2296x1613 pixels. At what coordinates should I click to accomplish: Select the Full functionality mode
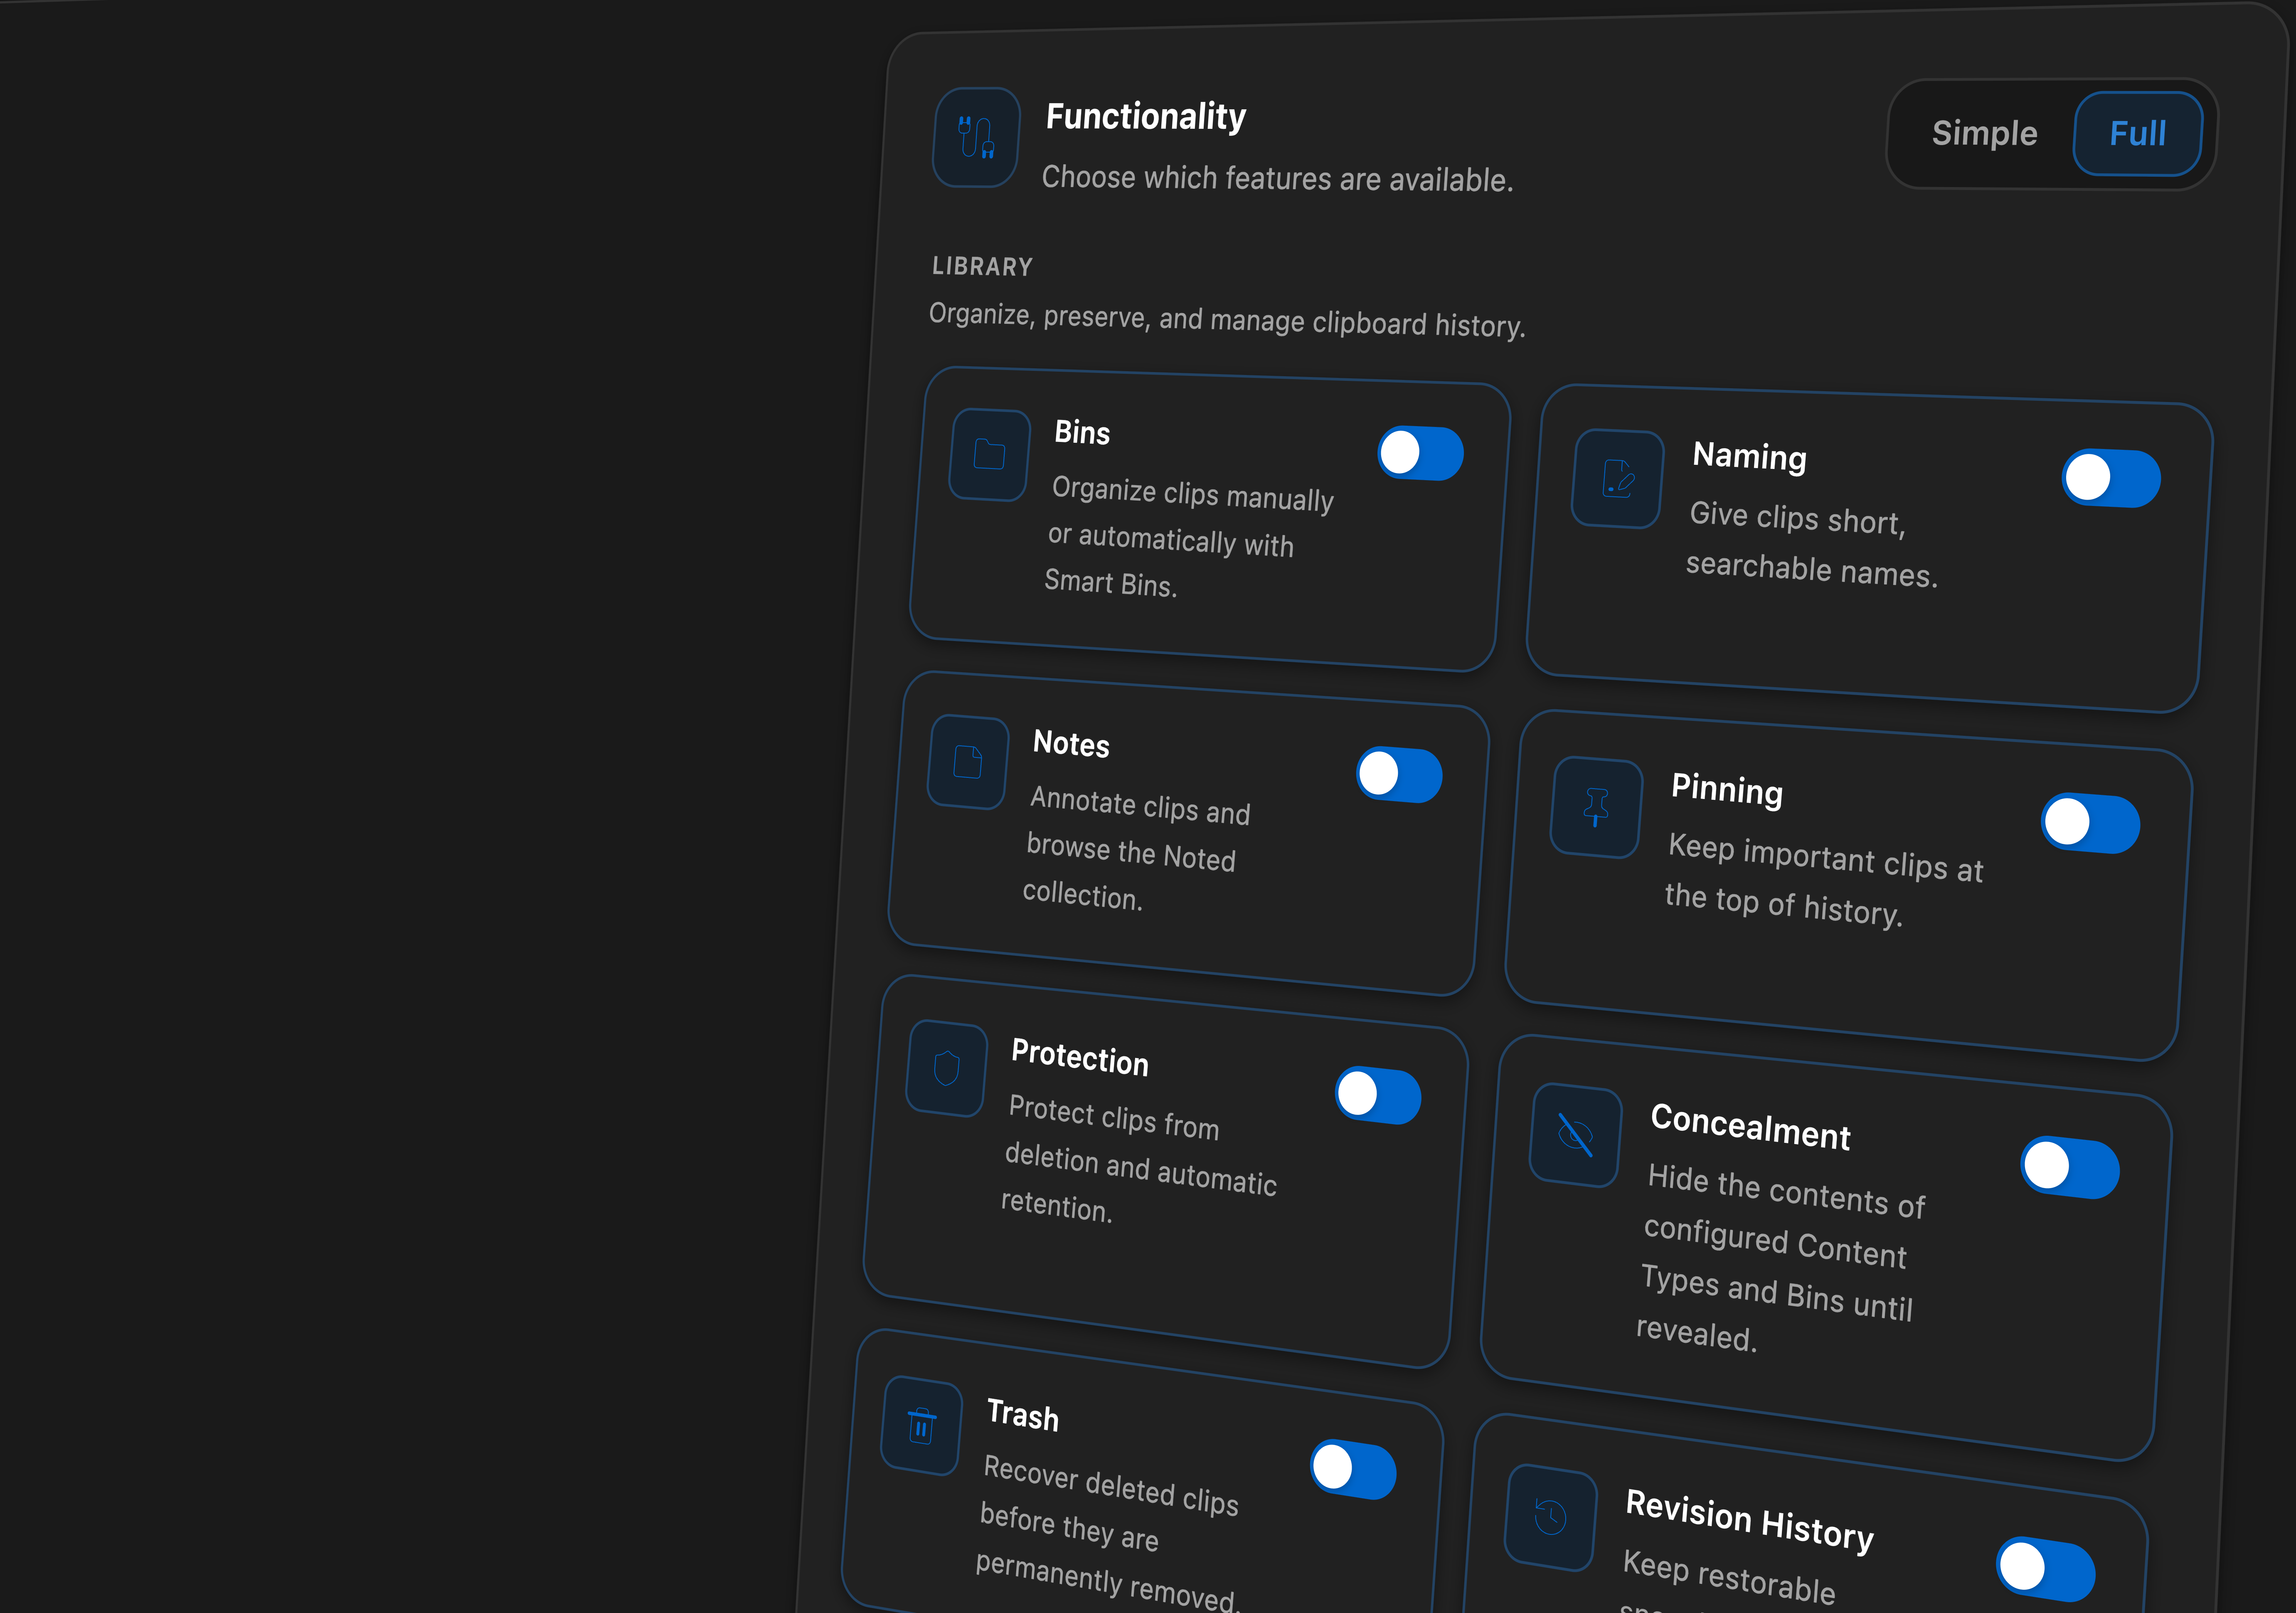2138,134
